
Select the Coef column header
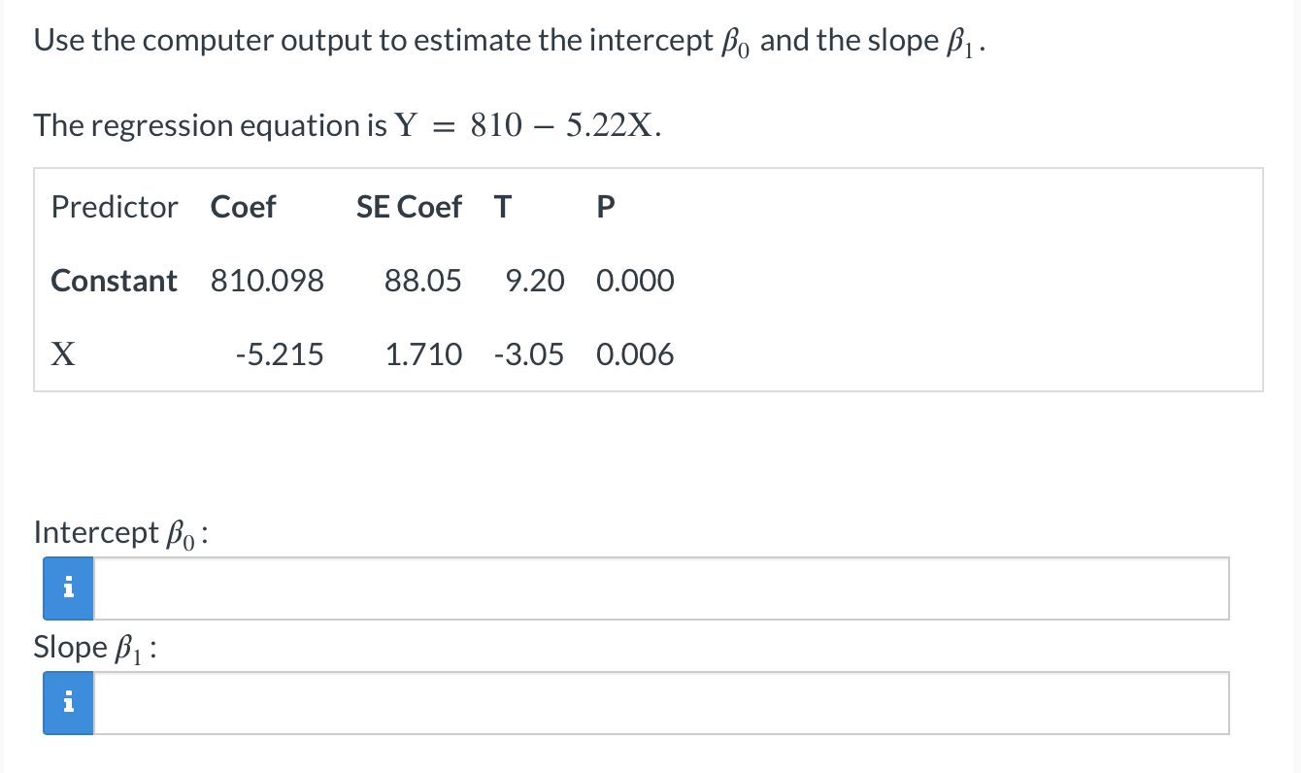(243, 207)
